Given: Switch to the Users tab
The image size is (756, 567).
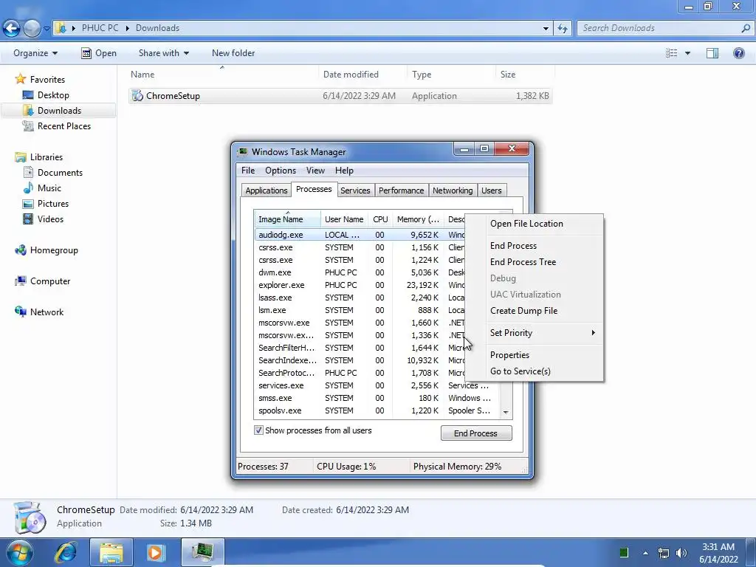Looking at the screenshot, I should [x=491, y=190].
